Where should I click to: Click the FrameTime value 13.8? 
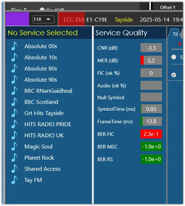151,121
